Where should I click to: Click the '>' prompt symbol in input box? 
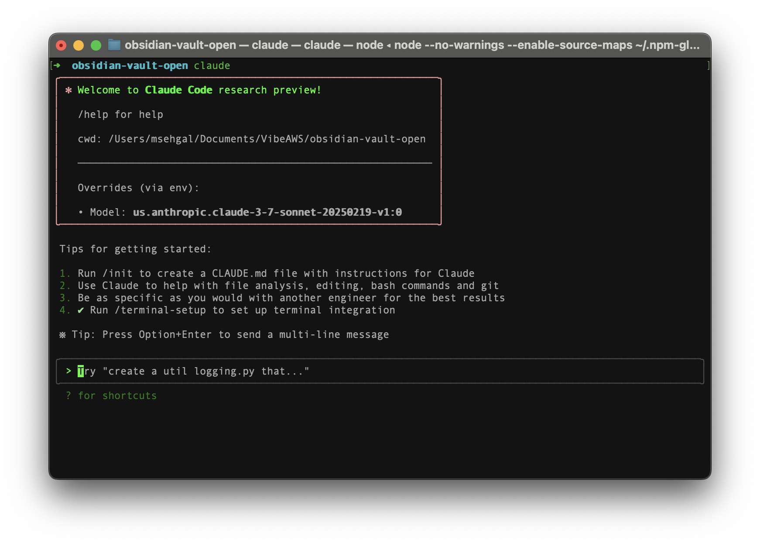pyautogui.click(x=68, y=371)
